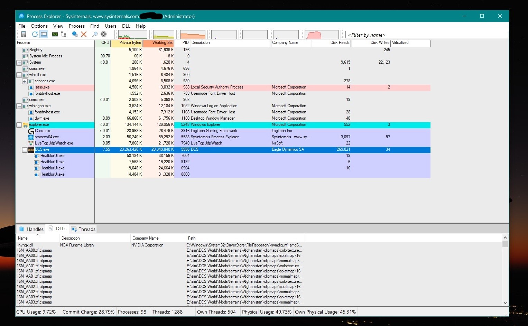Image resolution: width=528 pixels, height=326 pixels.
Task: Sort lower pane by Name header
Action: tap(38, 238)
